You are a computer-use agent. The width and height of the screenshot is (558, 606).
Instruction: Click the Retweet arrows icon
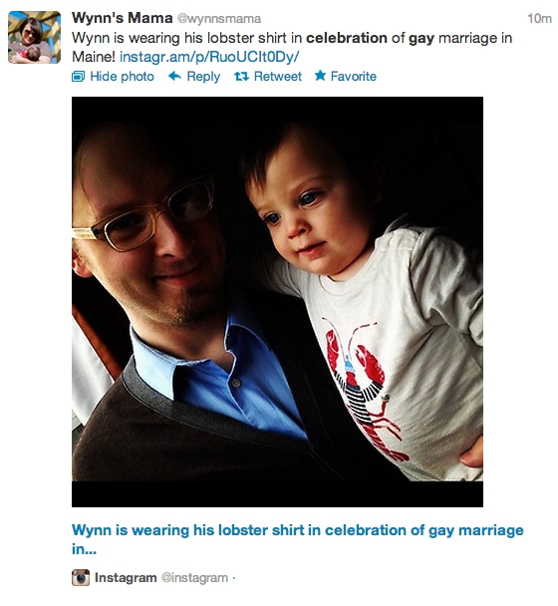click(241, 77)
